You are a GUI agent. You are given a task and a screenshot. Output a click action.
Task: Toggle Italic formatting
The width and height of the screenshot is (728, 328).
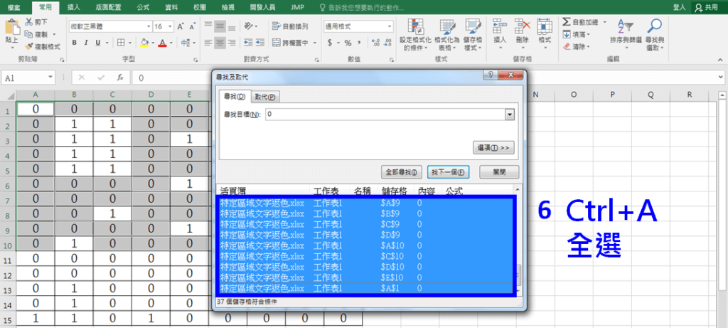tap(85, 43)
